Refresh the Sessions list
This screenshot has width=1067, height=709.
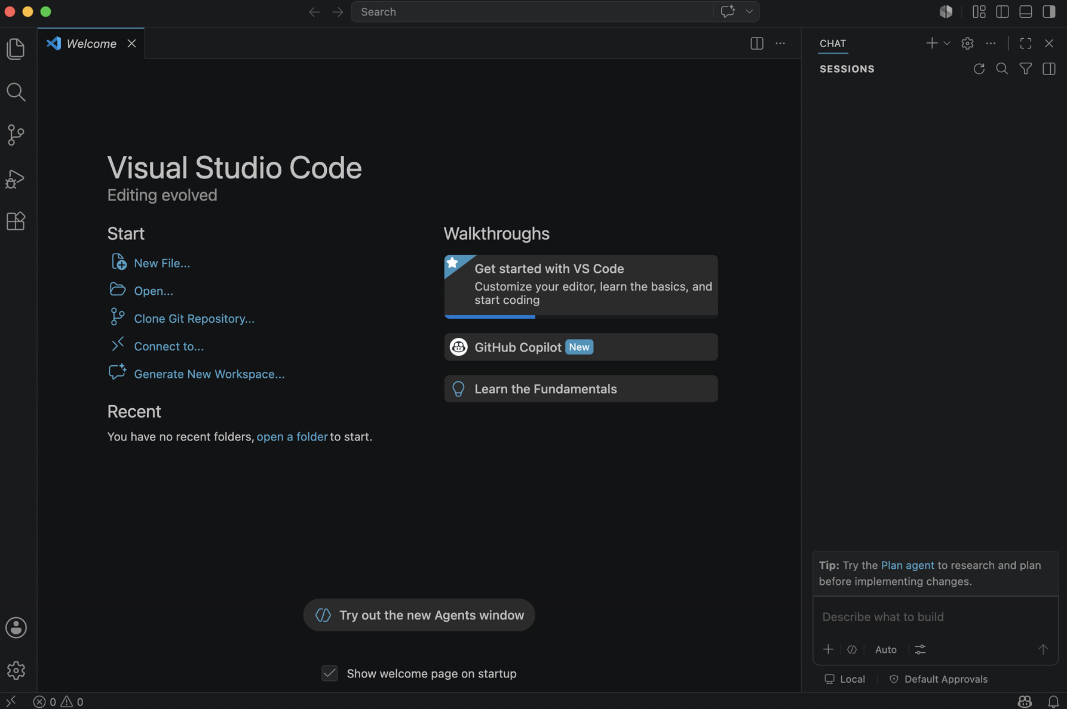coord(979,69)
